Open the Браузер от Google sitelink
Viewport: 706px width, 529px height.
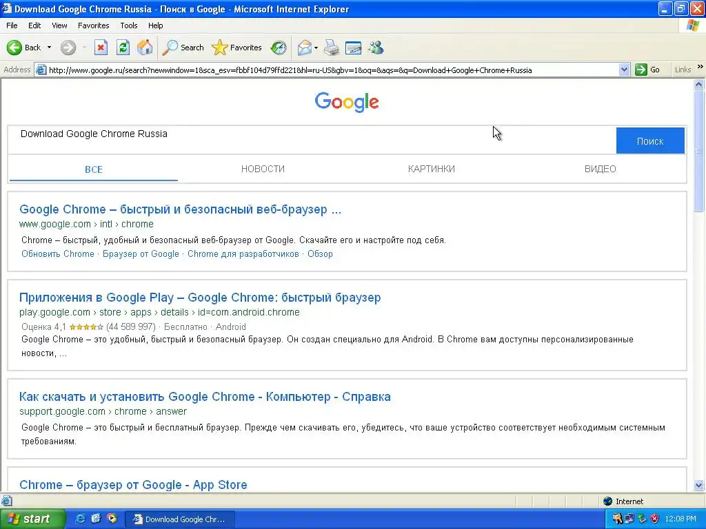tap(141, 253)
